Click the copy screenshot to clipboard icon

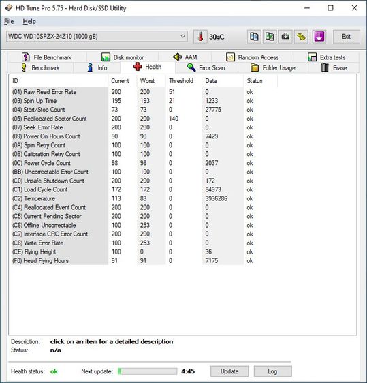[x=270, y=37]
